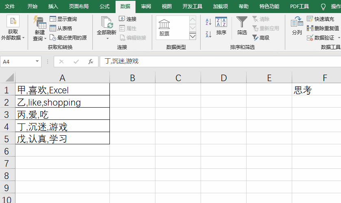Click the formula bar text field

coord(220,62)
